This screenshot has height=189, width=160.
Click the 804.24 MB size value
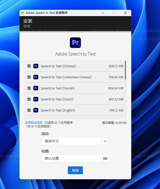click(x=116, y=88)
